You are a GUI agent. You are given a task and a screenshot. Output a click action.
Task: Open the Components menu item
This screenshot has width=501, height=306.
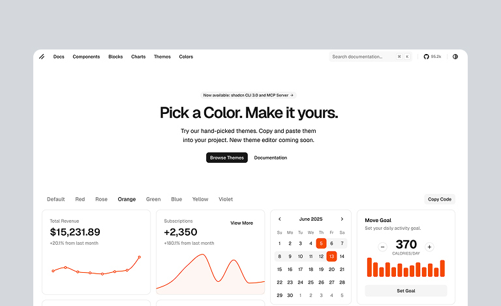point(86,57)
